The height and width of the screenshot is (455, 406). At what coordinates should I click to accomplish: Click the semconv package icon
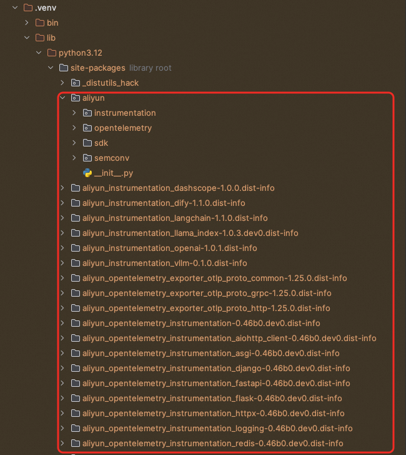click(x=87, y=158)
